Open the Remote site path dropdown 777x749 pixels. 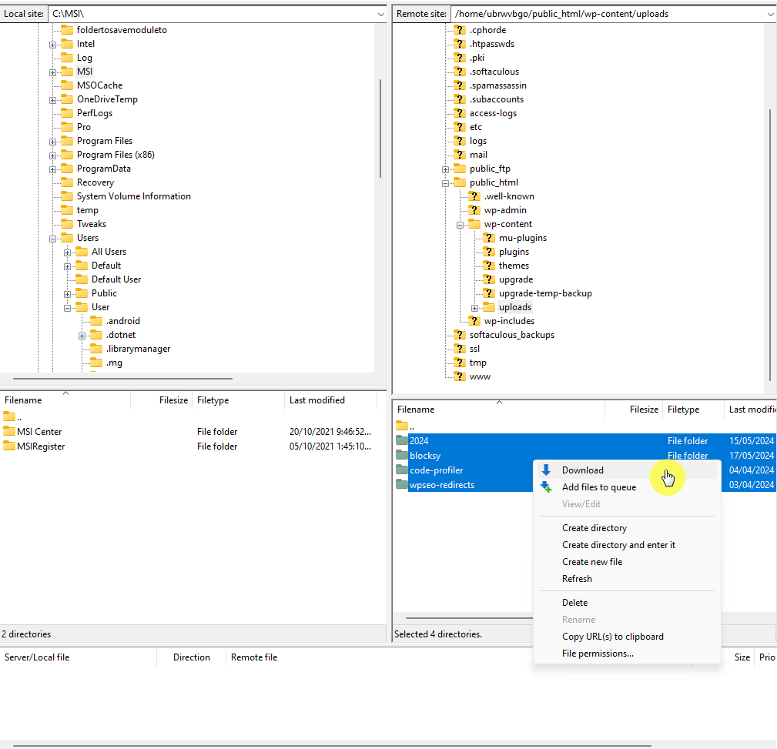[771, 14]
